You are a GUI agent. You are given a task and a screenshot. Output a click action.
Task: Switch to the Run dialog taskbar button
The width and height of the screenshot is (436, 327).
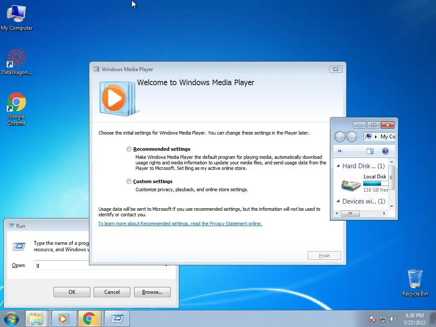point(117,318)
